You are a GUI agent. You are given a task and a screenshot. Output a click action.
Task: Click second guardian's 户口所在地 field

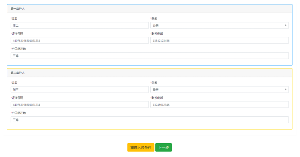click(x=150, y=120)
